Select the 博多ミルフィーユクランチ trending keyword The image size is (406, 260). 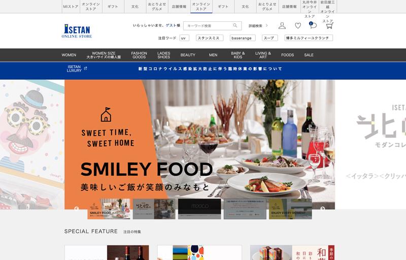(309, 38)
